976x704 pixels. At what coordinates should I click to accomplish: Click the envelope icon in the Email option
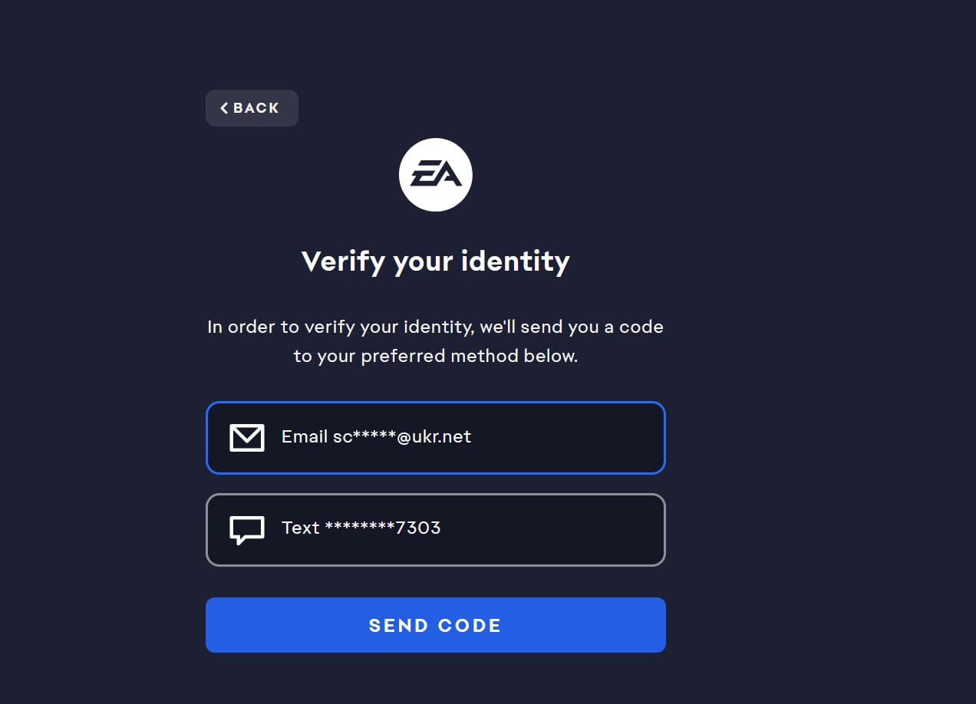click(247, 438)
